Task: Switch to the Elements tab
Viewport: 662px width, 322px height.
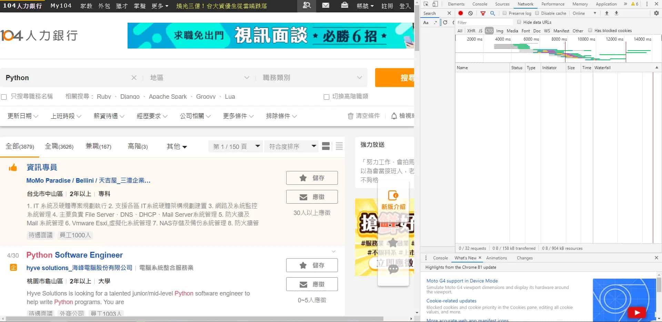Action: point(456,4)
